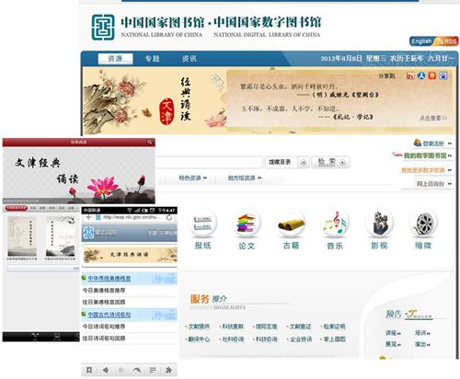The image size is (460, 379).
Task: Click the 登录注册 link
Action: coord(433,144)
